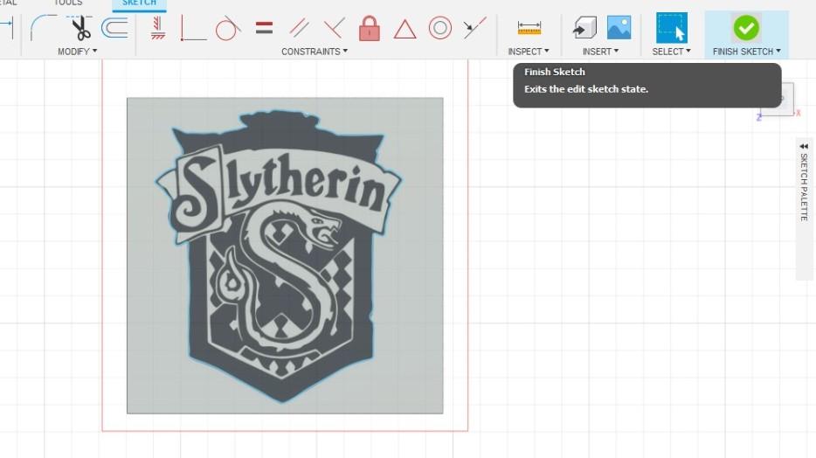Apply the Horizontal/Vertical constraint
Image resolution: width=816 pixels, height=458 pixels.
157,28
